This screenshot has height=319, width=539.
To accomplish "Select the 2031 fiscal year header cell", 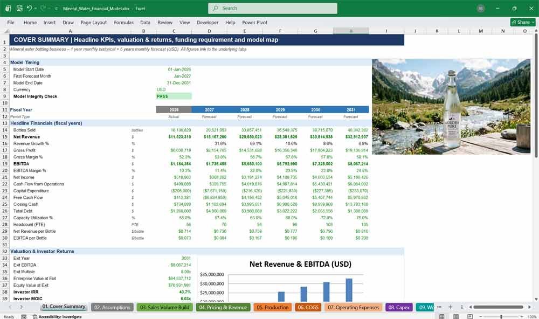I will (351, 110).
